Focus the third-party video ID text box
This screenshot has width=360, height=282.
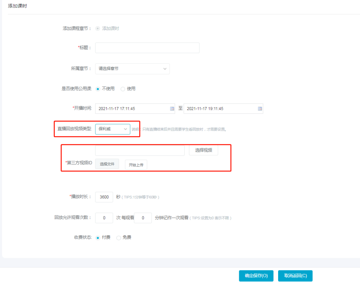coord(140,150)
